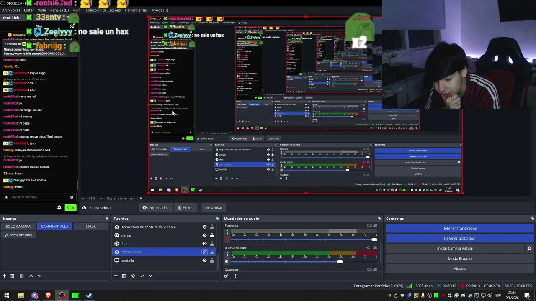Open audio mixer options menu at panel bottom
The height and width of the screenshot is (301, 536).
[235, 276]
